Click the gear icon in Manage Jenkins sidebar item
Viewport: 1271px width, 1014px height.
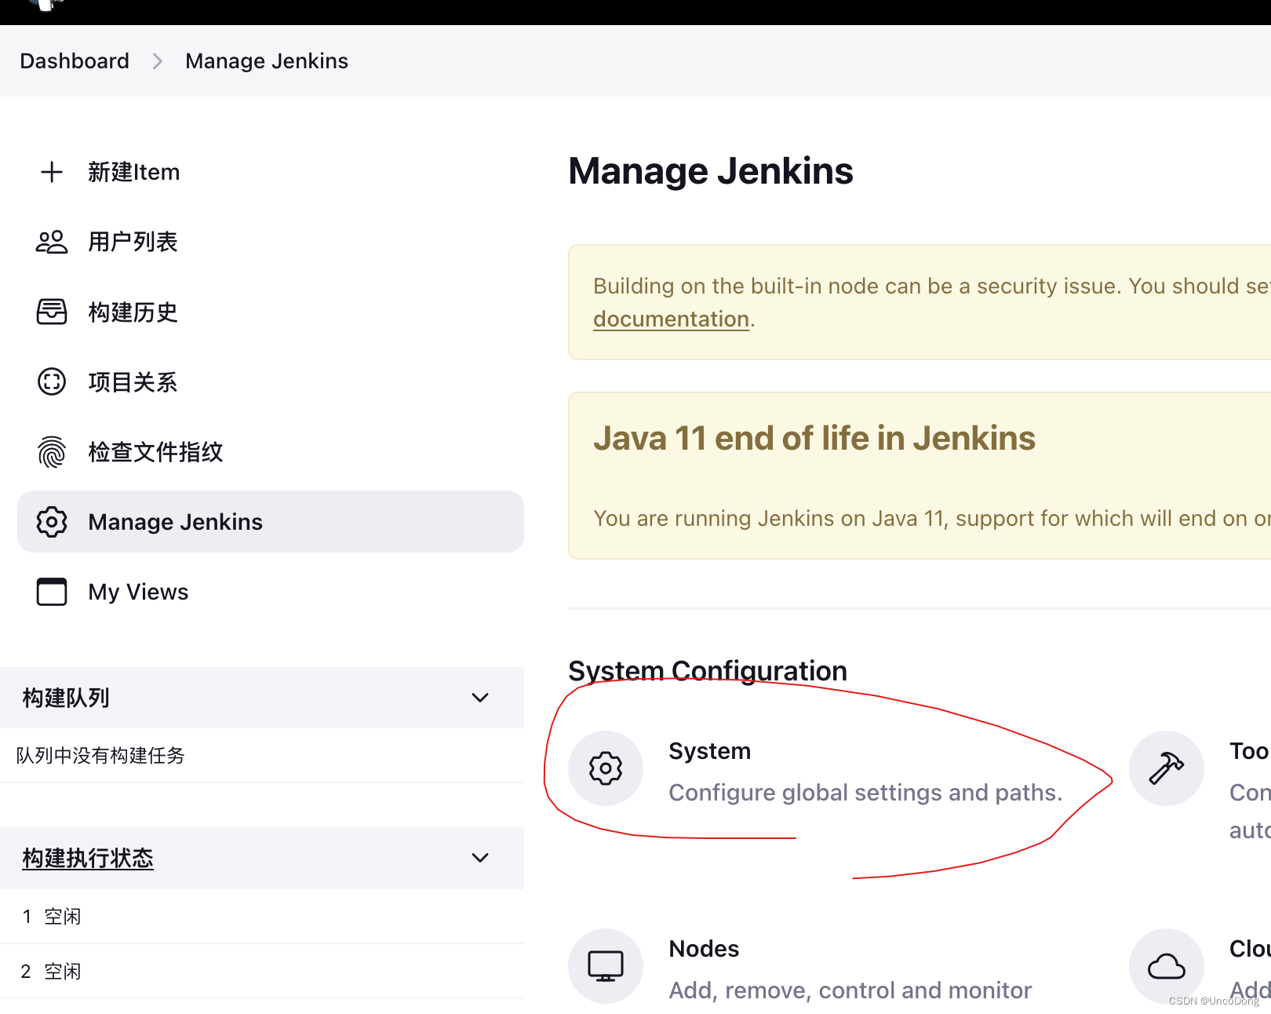[52, 522]
